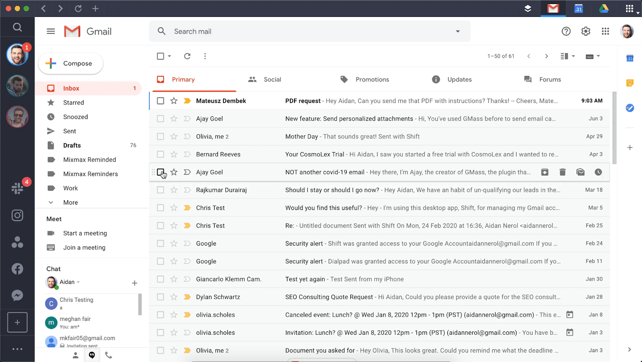
Task: Snooze the email using the clock icon
Action: point(598,172)
